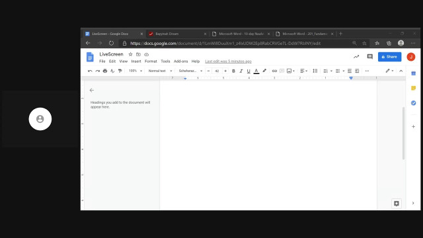Toggle italic formatting
Screen dimensions: 423x238
click(x=241, y=71)
